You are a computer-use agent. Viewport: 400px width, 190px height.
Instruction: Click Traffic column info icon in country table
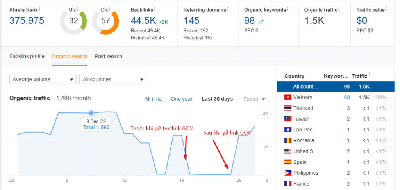(x=369, y=75)
